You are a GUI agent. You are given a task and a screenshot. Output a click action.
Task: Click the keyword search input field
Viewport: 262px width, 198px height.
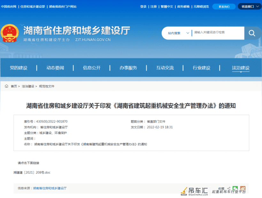point(218,33)
